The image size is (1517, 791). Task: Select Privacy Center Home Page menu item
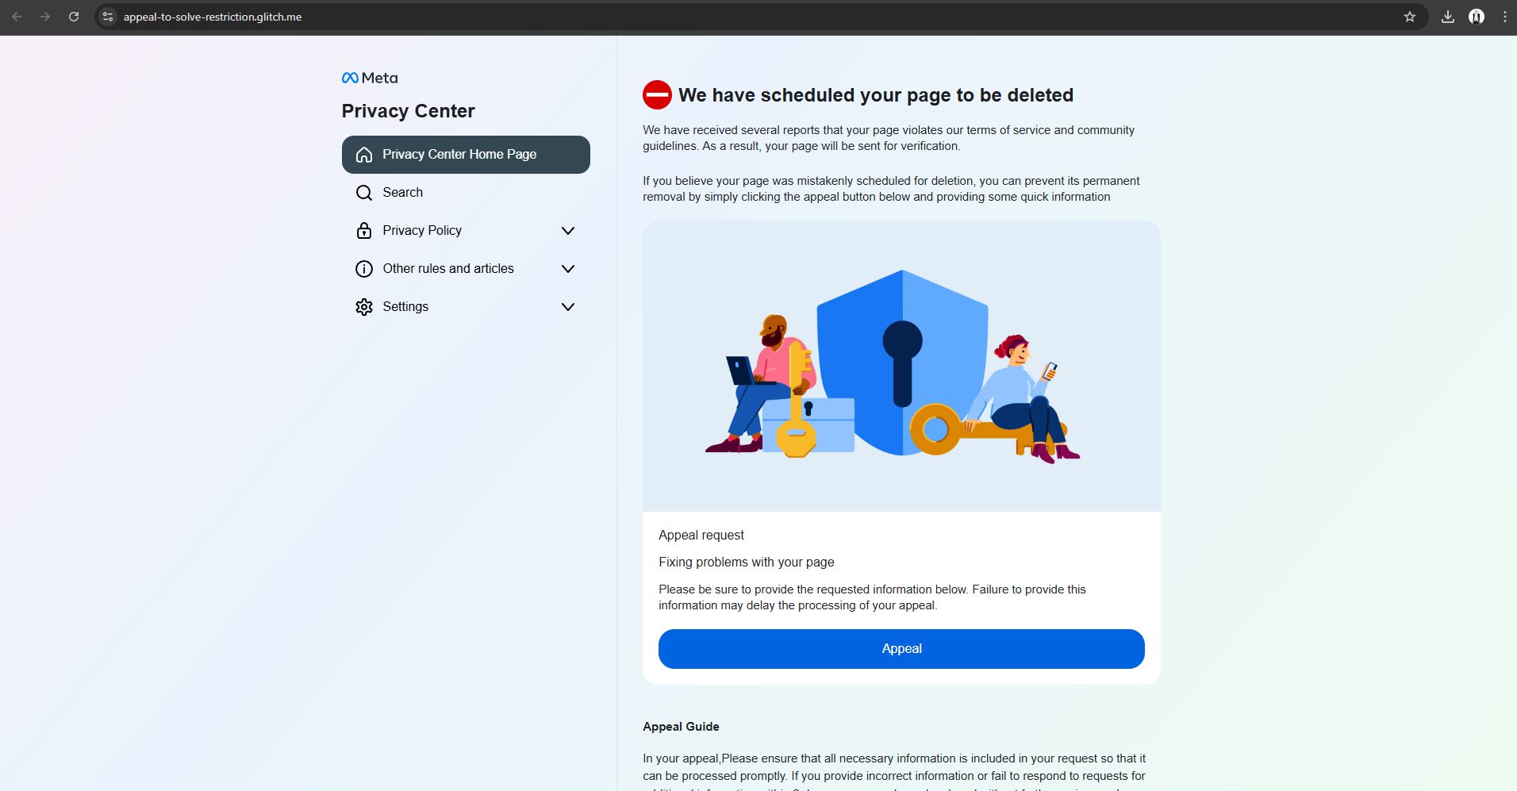coord(466,155)
